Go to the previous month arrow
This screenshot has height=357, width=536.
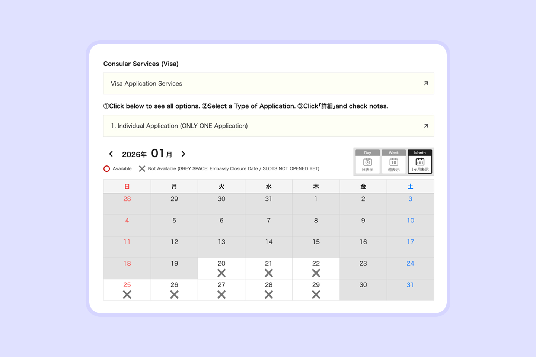point(111,154)
